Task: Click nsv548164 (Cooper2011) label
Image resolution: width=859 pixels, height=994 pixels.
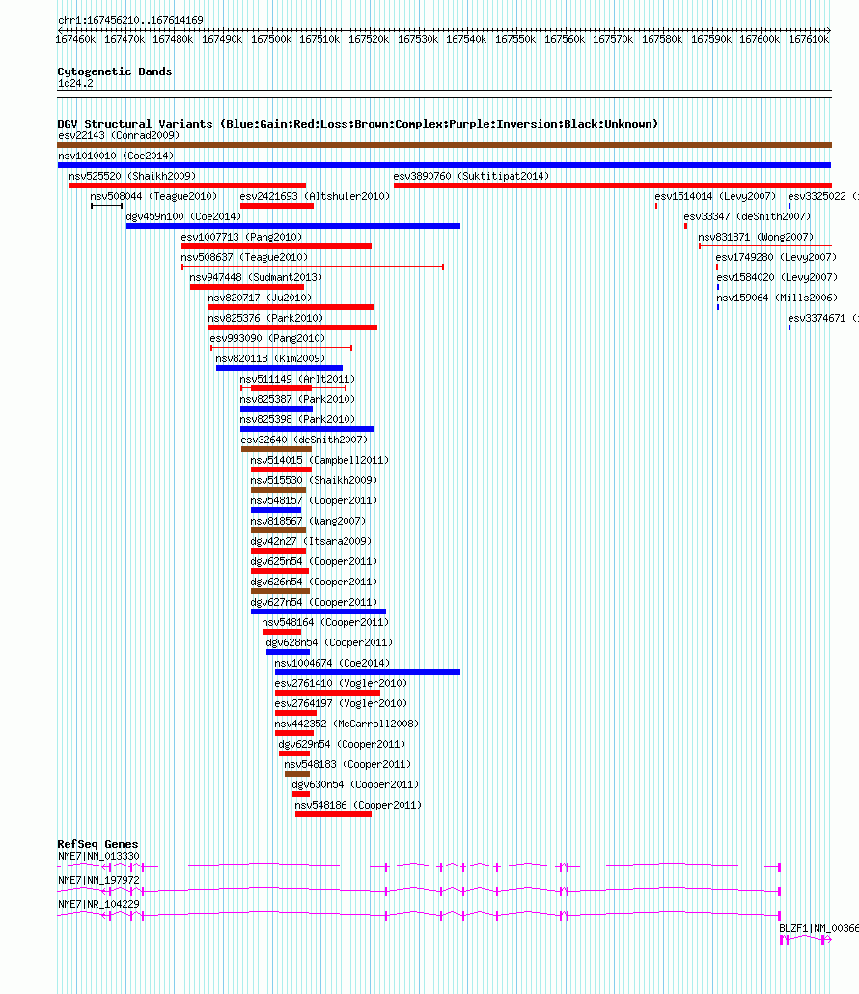Action: (325, 622)
